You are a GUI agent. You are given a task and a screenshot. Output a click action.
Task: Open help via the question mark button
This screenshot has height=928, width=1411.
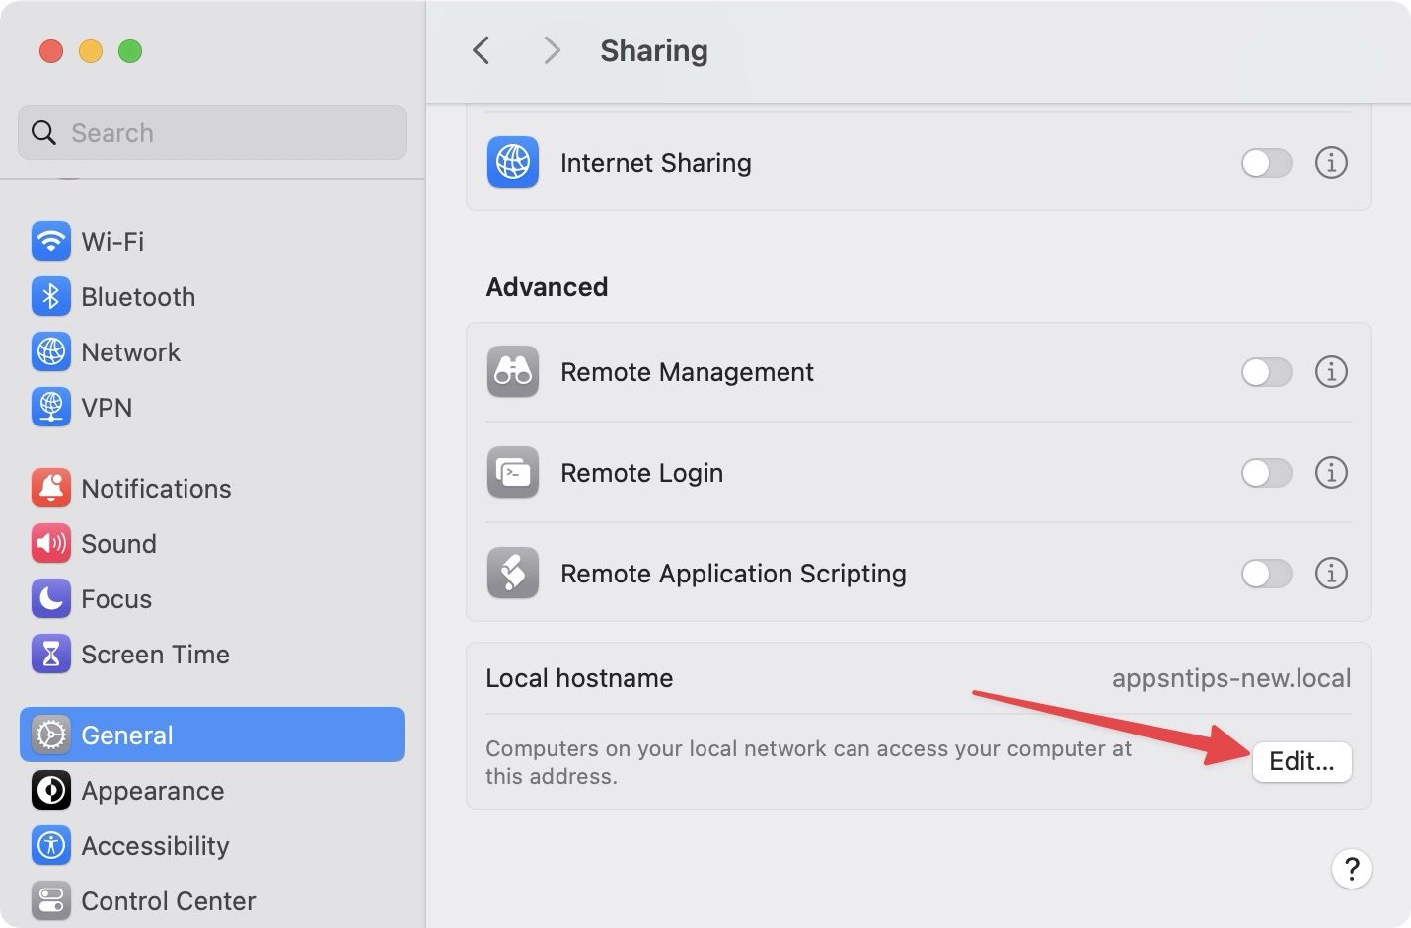(1352, 869)
